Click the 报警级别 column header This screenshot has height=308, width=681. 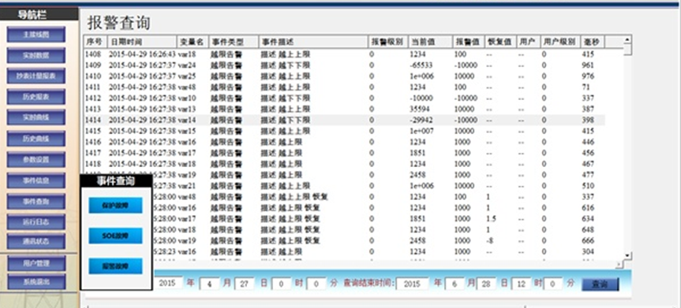point(387,42)
